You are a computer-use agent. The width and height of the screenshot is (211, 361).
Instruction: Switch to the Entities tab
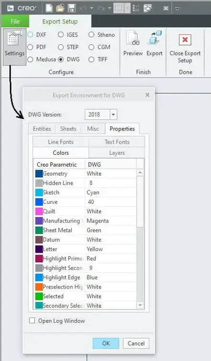pos(42,129)
